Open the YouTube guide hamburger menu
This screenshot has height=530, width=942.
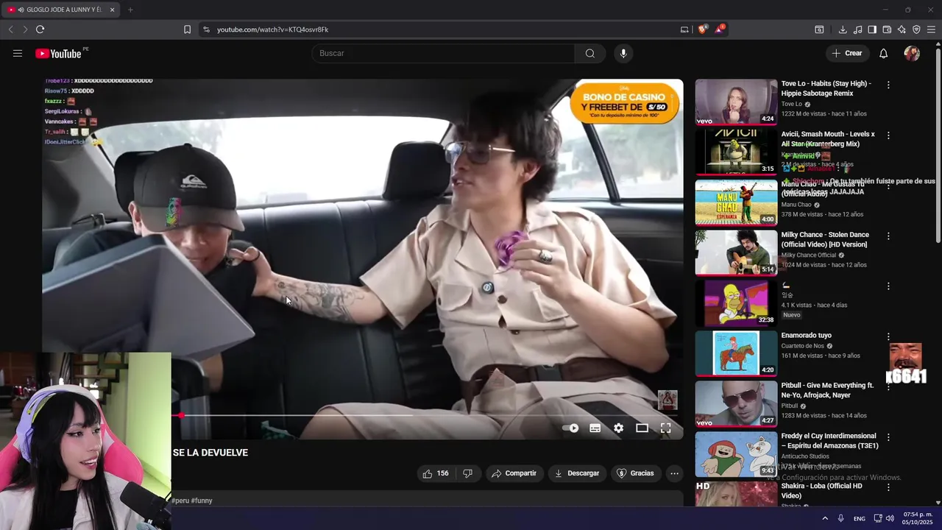(18, 53)
